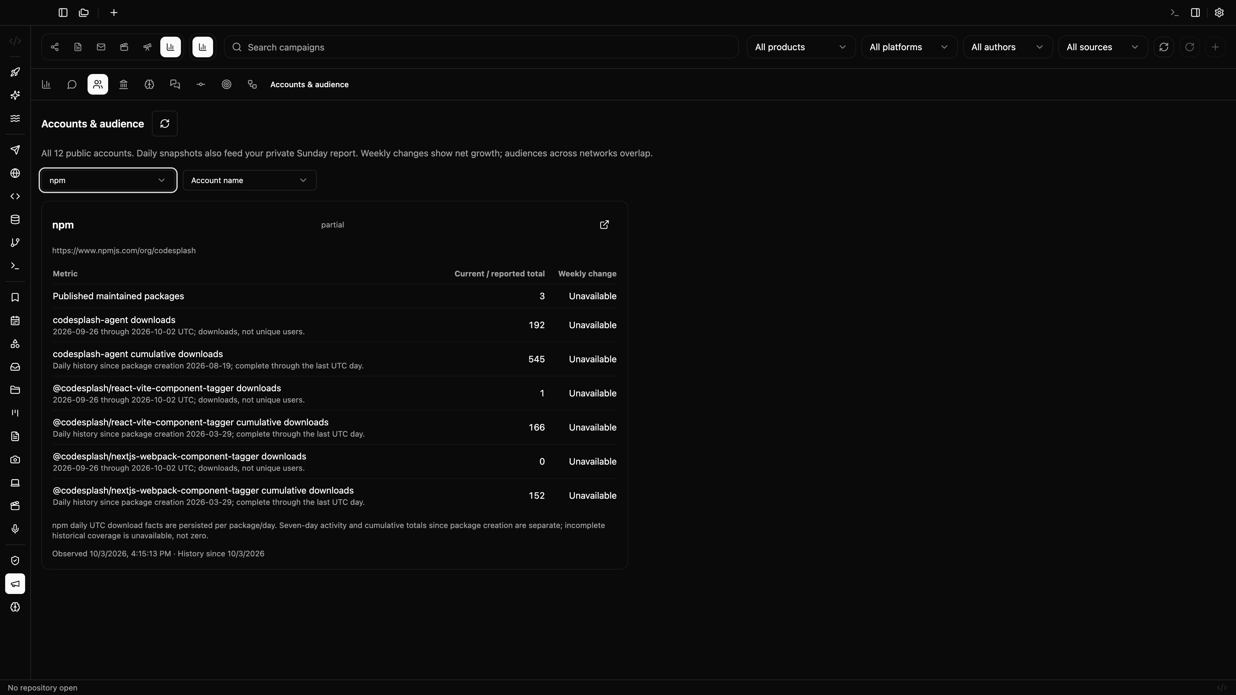Click the refresh button beside All sources
The image size is (1236, 695).
click(x=1164, y=47)
